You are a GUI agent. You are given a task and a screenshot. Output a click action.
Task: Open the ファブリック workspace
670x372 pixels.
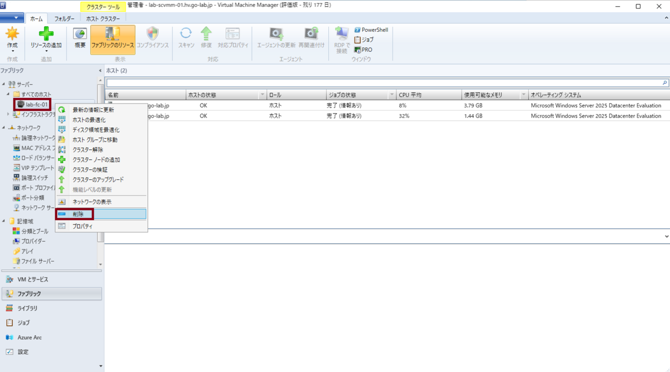click(x=51, y=293)
